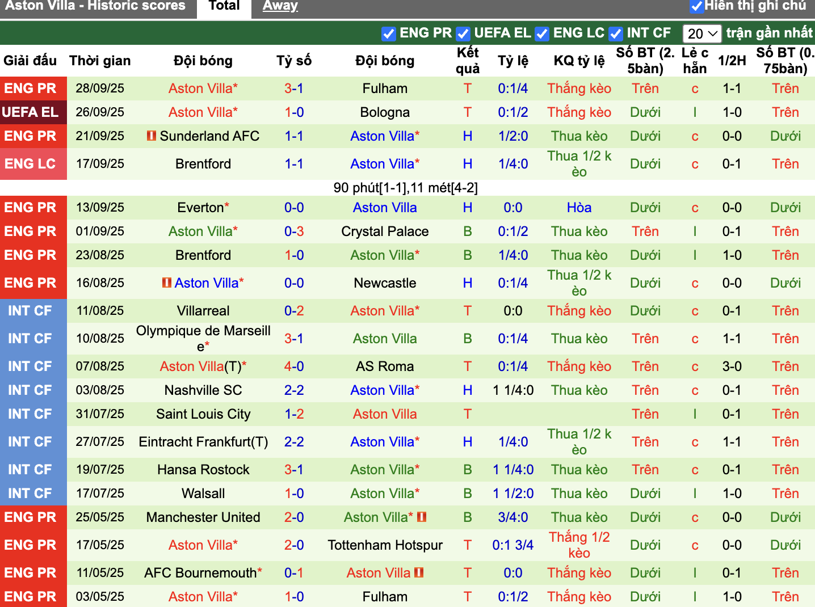815x607 pixels.
Task: Click the 'Hòa' odds result in the Everton row
Action: 579,208
